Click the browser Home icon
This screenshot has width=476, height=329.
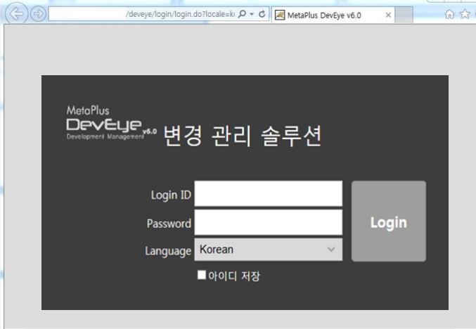point(449,14)
